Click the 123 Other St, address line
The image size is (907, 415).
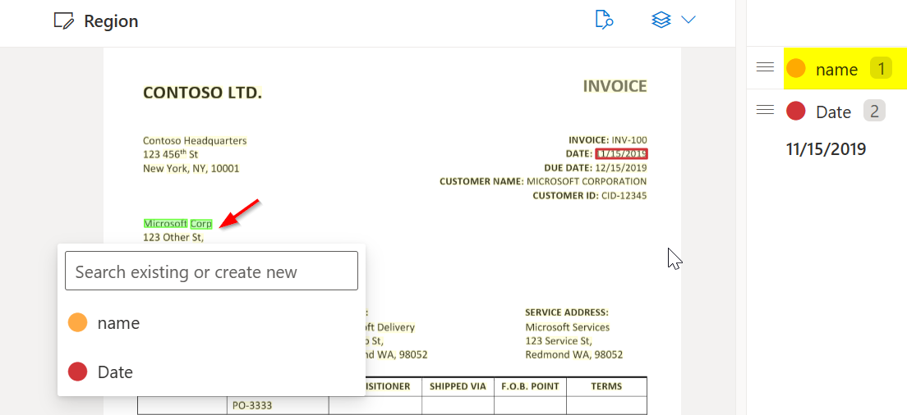(x=173, y=237)
